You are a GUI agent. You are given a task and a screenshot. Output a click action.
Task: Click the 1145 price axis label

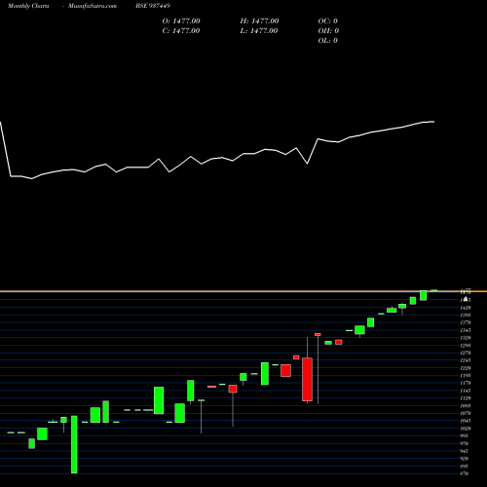[x=466, y=391]
